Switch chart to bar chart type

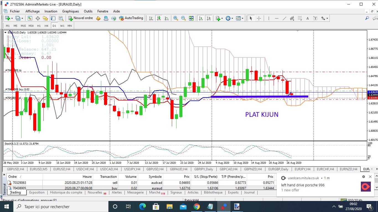coord(151,18)
